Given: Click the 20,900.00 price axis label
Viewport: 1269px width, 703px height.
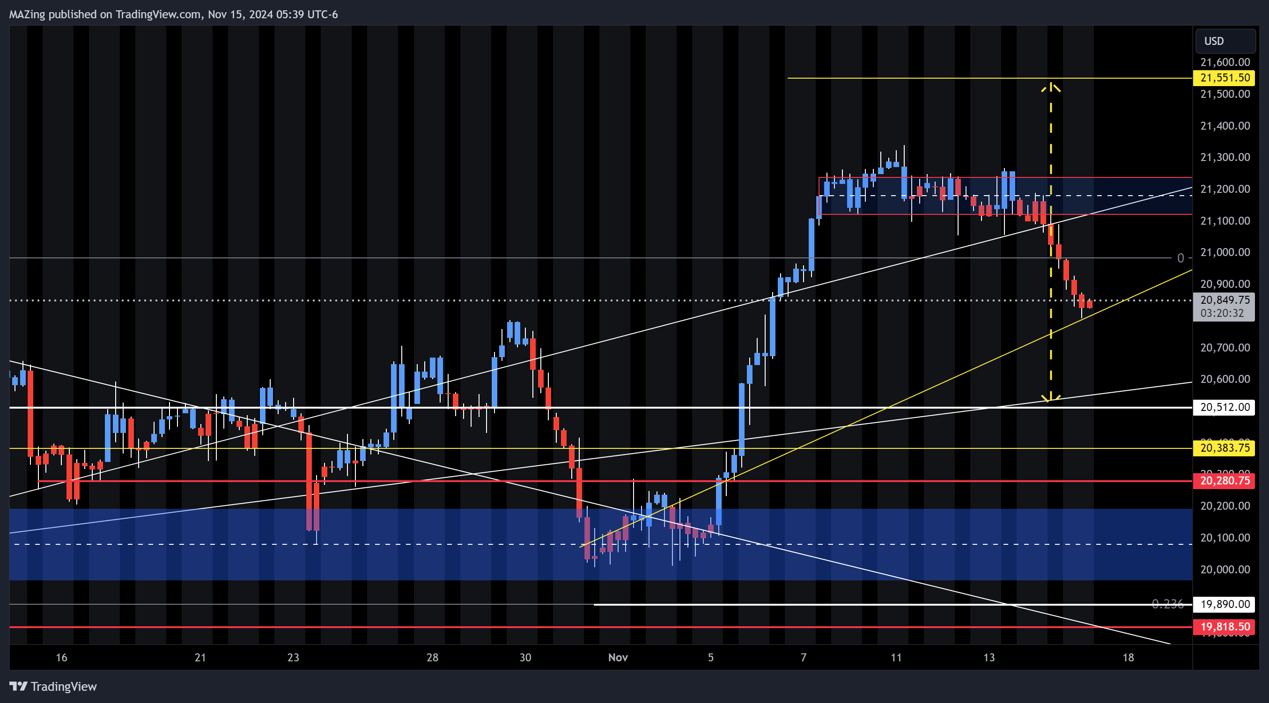Looking at the screenshot, I should point(1225,284).
